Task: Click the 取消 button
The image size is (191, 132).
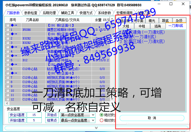Action: coord(152,118)
